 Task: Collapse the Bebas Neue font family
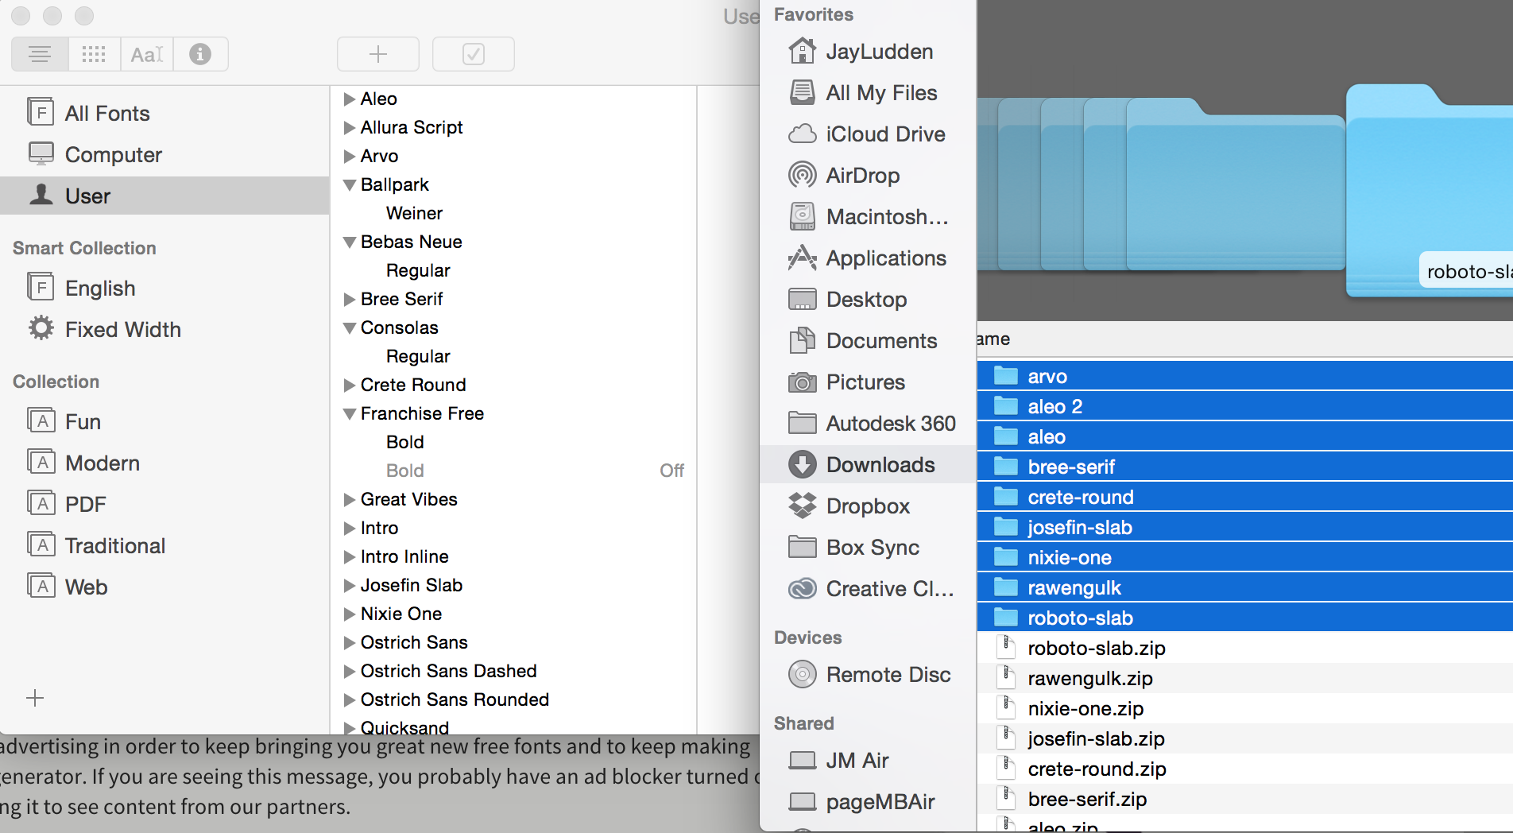(x=349, y=242)
